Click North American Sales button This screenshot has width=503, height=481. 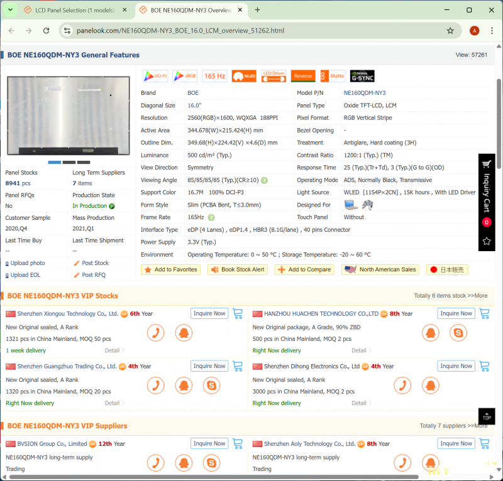pyautogui.click(x=380, y=270)
